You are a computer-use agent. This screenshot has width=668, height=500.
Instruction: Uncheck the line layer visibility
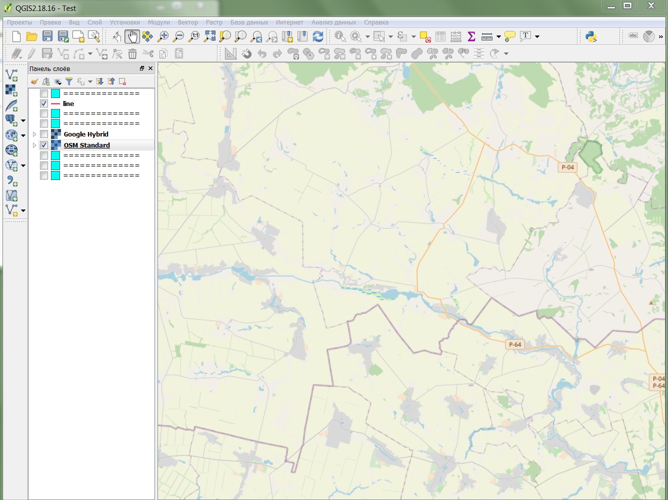[x=44, y=103]
